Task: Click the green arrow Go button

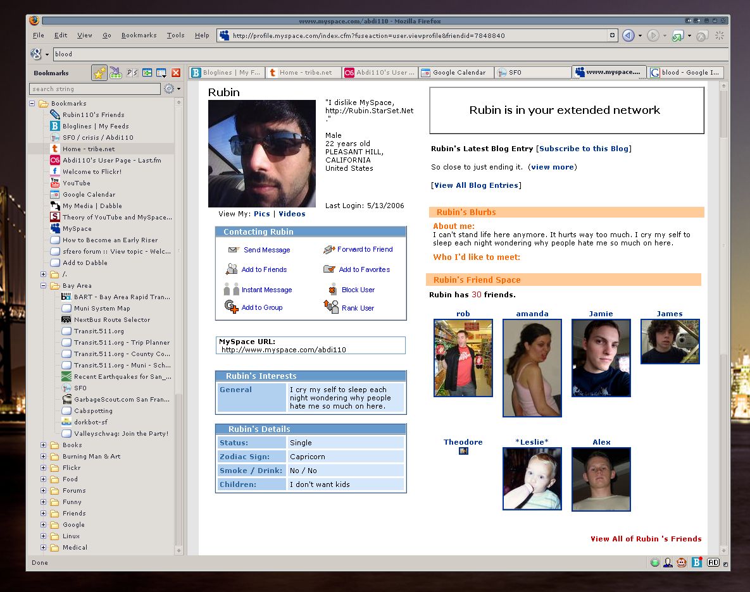Action: point(678,36)
